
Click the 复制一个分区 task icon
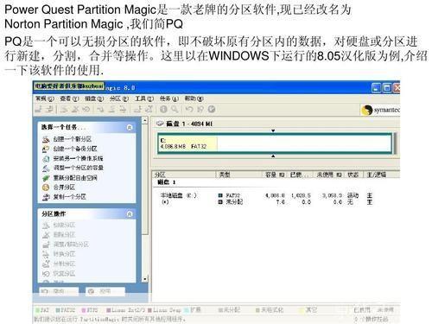tap(46, 197)
